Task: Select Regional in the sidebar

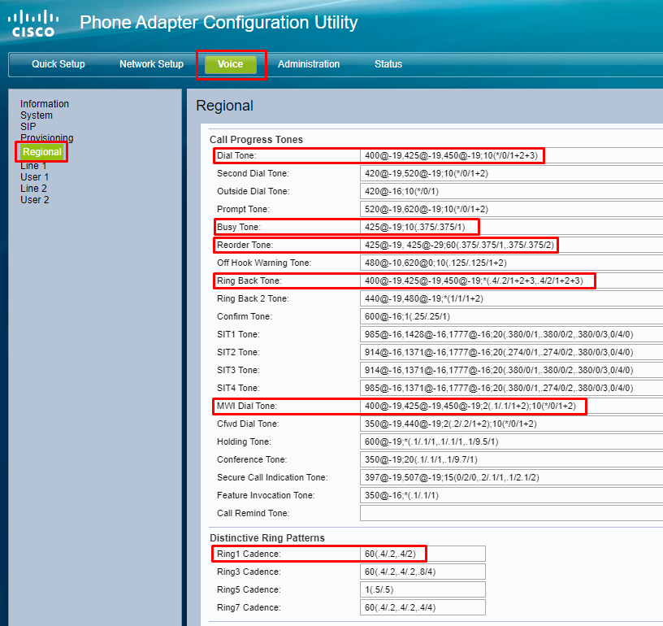Action: 41,152
